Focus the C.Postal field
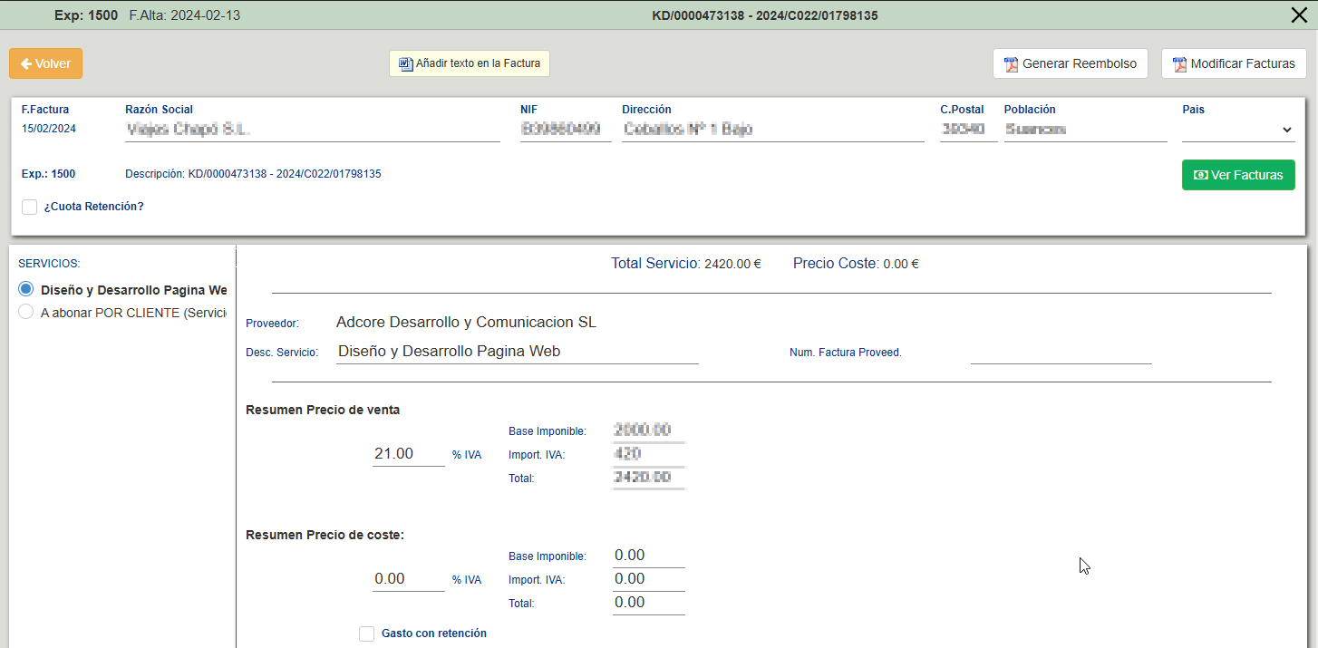The width and height of the screenshot is (1318, 648). coord(968,130)
